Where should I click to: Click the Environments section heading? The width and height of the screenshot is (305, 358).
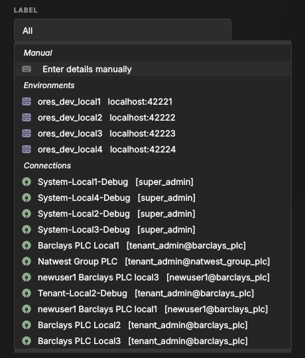[x=49, y=86]
